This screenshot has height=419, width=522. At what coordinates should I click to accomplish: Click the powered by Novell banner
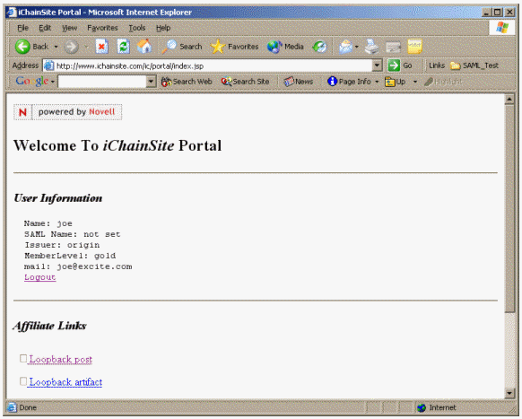[68, 112]
